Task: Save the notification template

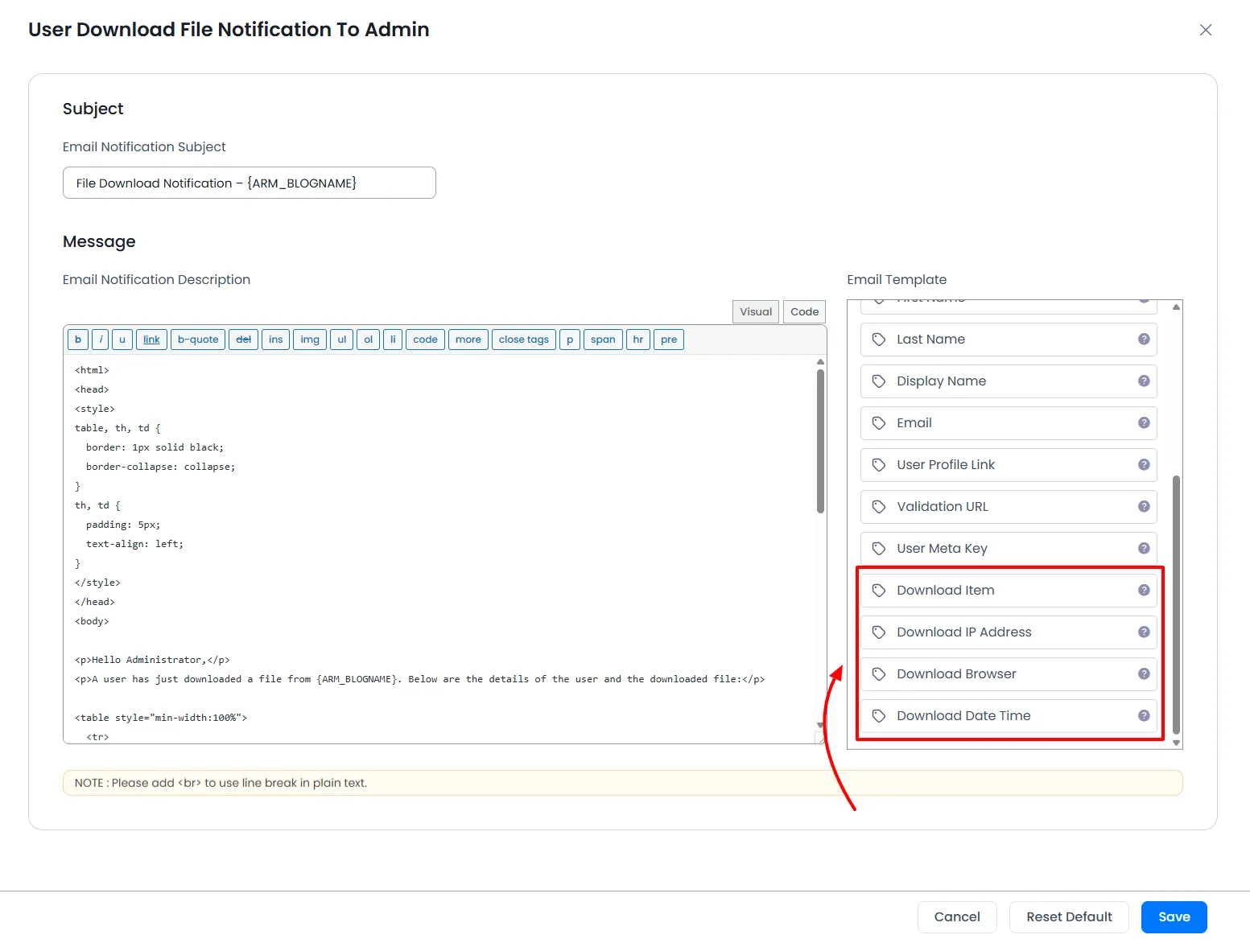Action: tap(1174, 916)
